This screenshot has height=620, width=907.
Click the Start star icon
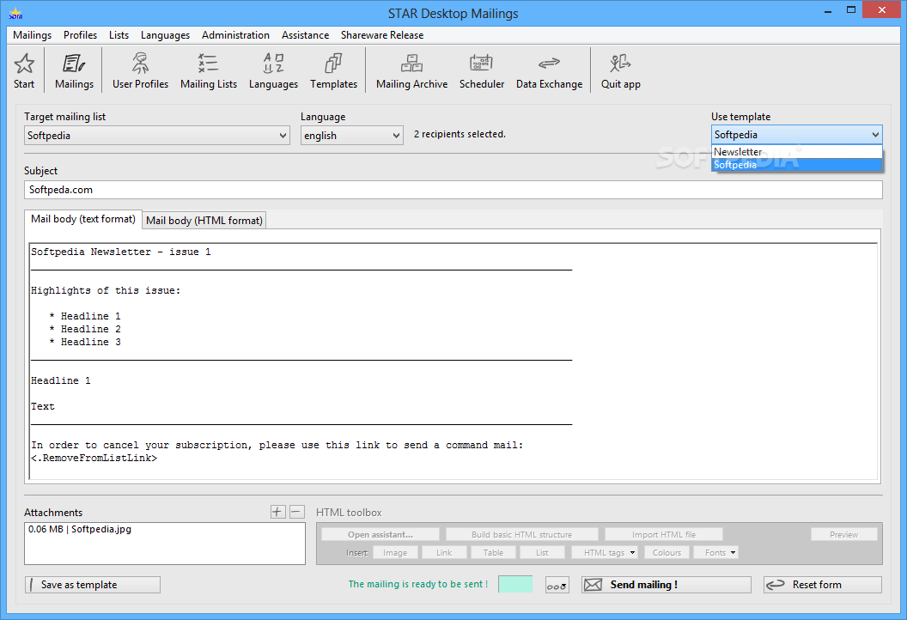tap(24, 64)
